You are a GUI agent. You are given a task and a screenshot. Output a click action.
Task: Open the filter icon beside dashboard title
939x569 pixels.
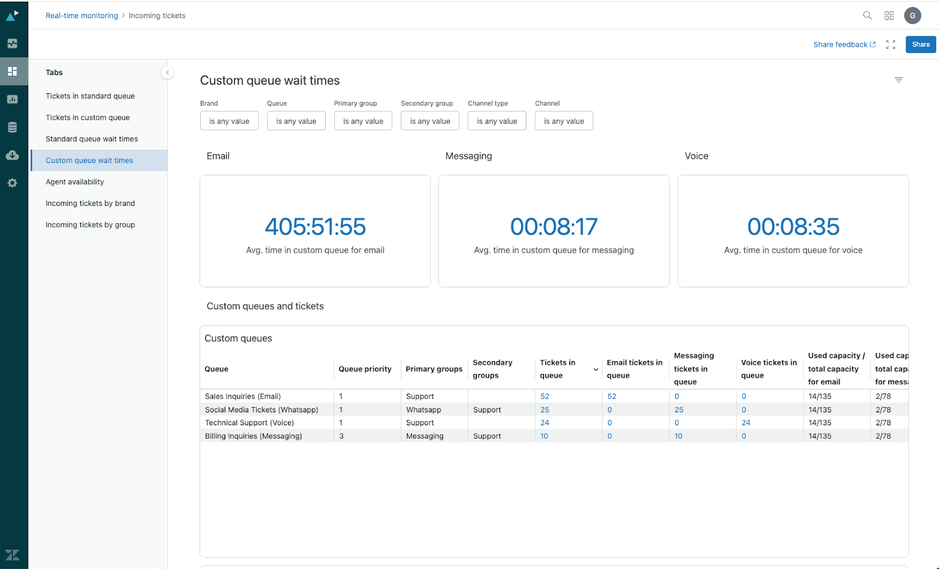point(898,80)
